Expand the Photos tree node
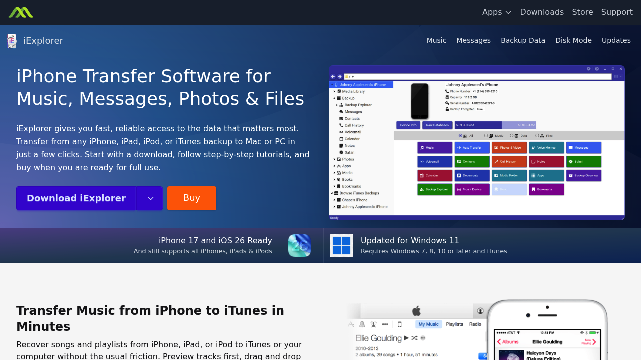 [334, 159]
